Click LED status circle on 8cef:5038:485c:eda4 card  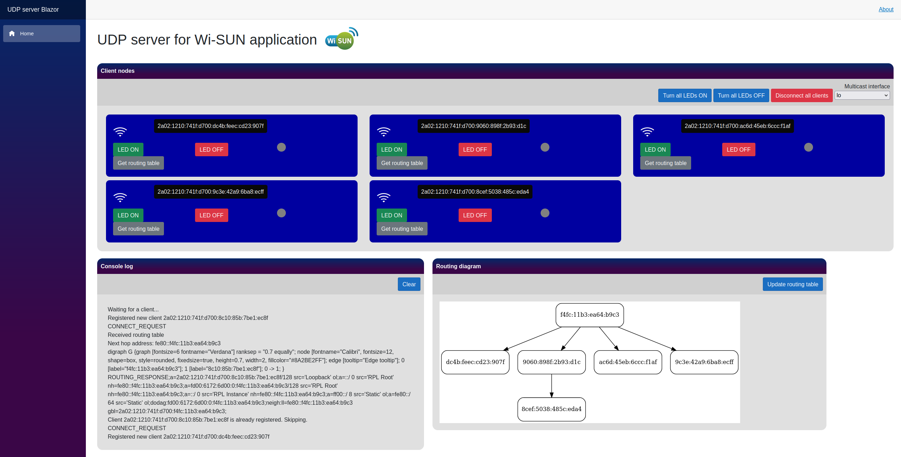click(545, 213)
